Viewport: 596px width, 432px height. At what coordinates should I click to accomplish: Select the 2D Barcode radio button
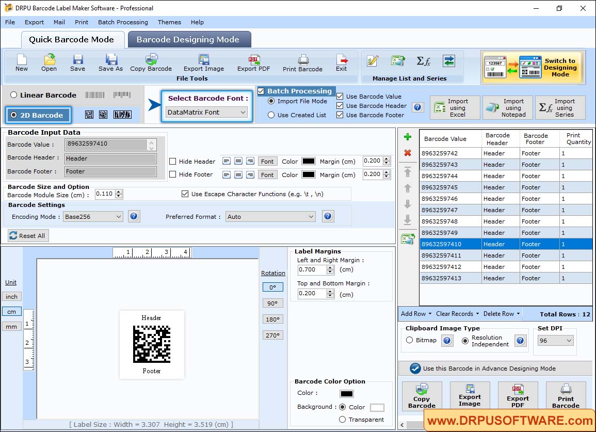(x=14, y=115)
